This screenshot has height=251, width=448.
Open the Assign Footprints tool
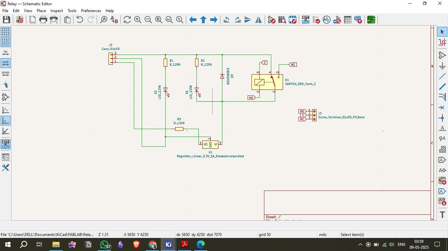coord(337,20)
